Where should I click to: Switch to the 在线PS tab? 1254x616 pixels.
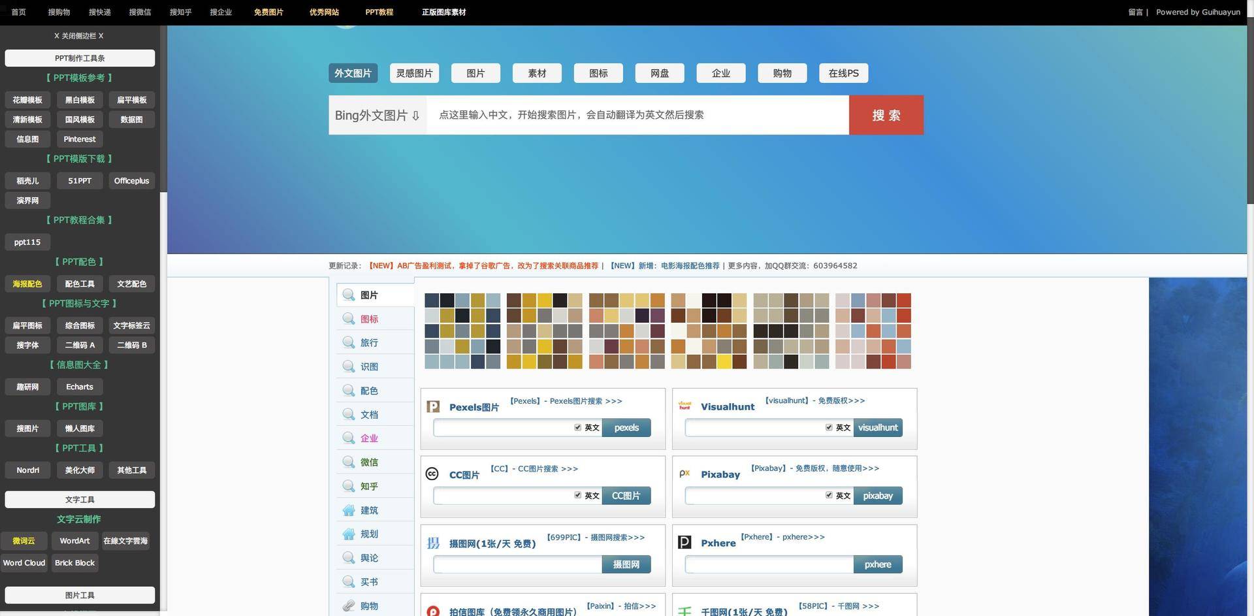843,73
